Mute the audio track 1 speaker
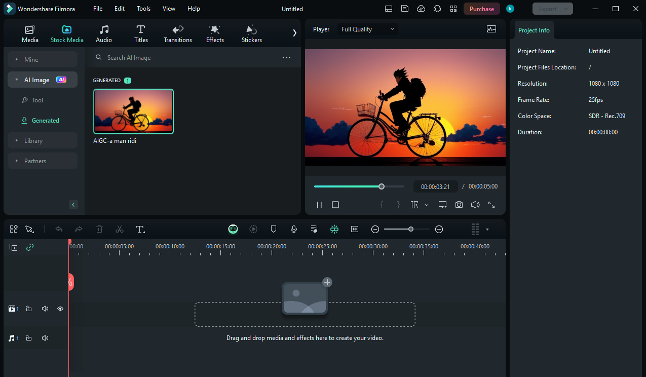The width and height of the screenshot is (646, 377). point(45,338)
